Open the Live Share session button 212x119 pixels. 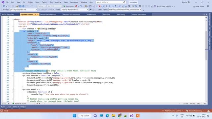[x=198, y=7]
